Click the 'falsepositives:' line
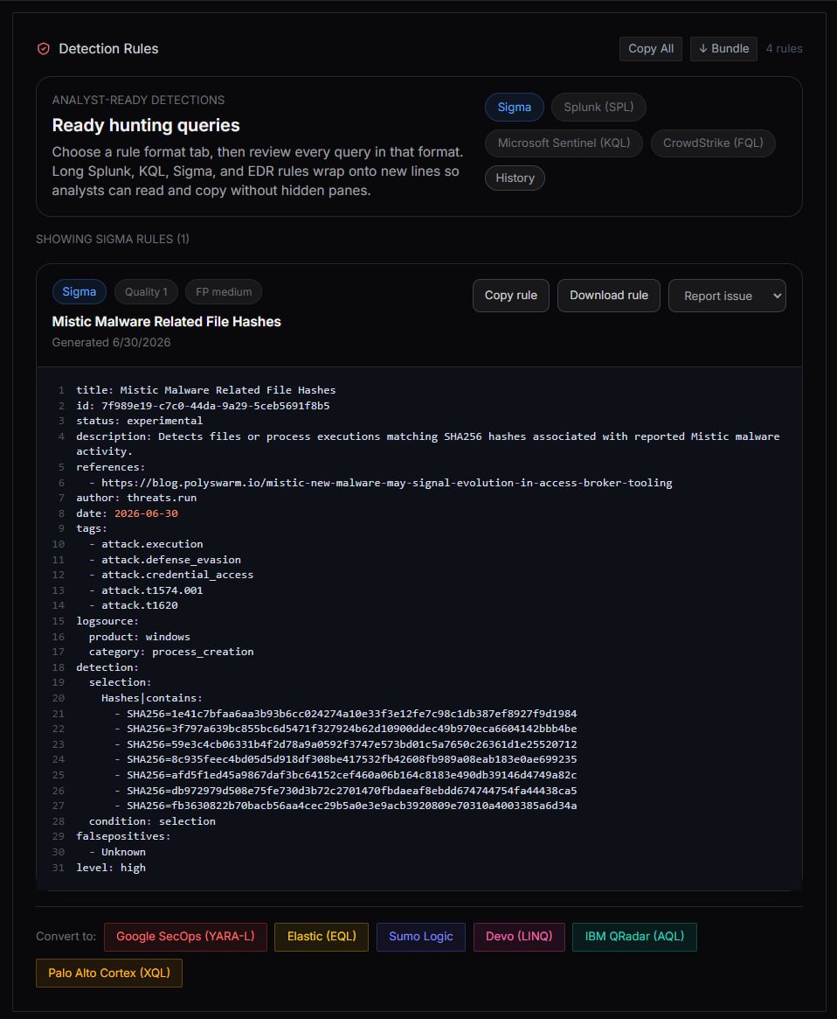The image size is (837, 1019). [123, 836]
